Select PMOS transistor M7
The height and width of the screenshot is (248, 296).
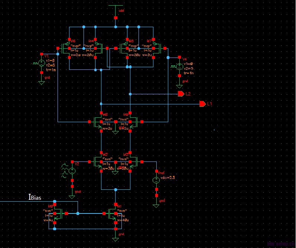pyautogui.click(x=157, y=49)
